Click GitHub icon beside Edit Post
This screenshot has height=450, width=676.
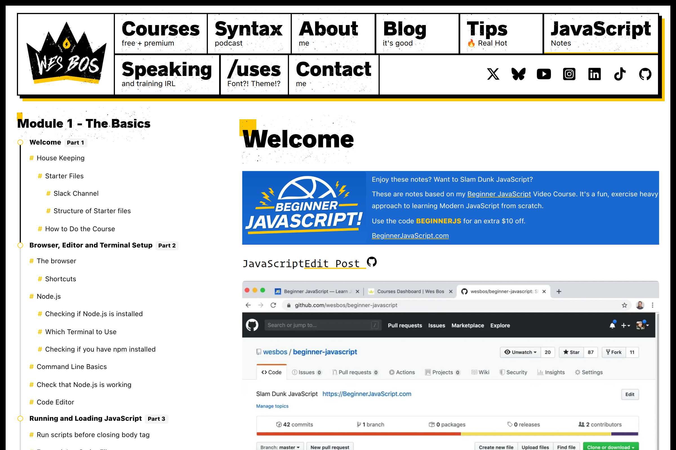(372, 262)
